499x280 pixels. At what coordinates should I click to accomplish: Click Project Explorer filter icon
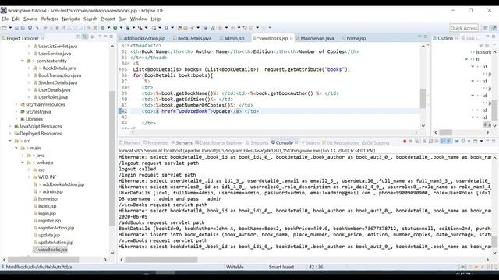[x=93, y=37]
